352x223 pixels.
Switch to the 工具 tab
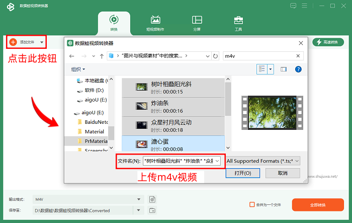click(238, 23)
